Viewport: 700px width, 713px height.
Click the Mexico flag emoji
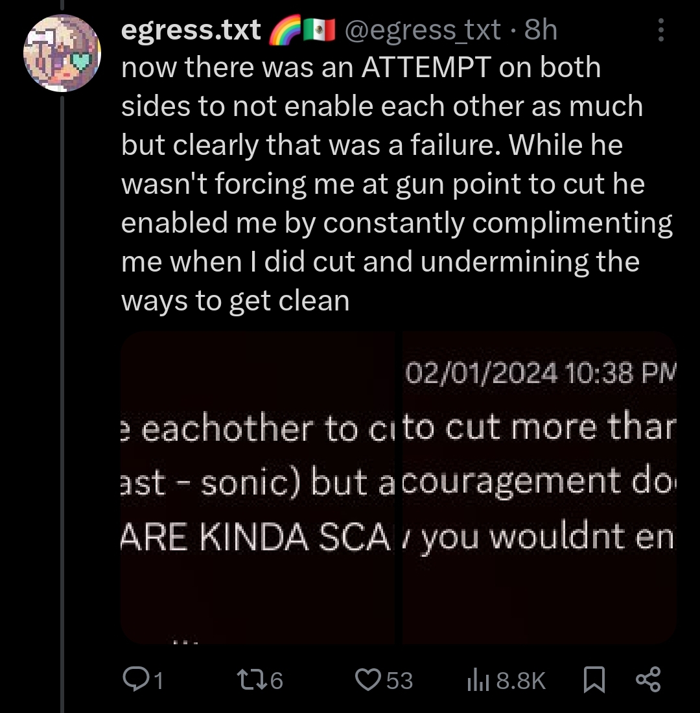(x=319, y=30)
